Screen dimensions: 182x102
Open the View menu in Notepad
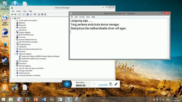[88, 17]
